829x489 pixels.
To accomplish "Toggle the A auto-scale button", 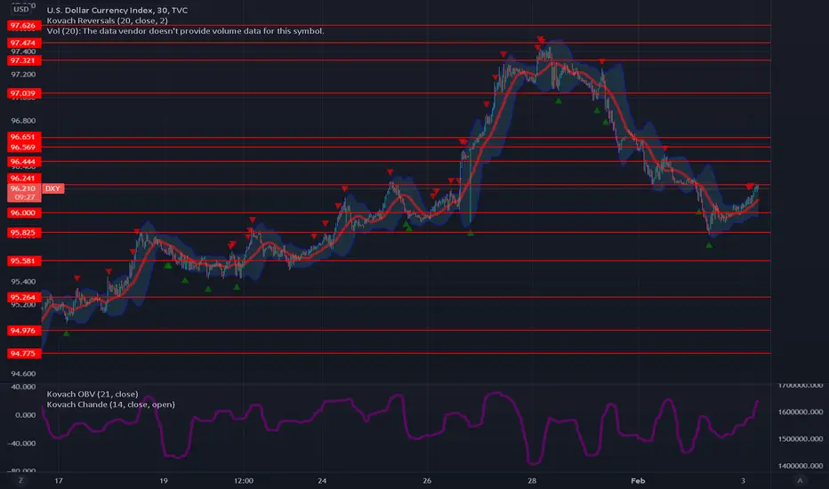I will [800, 480].
